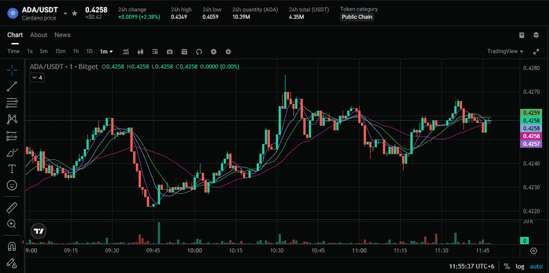Toggle the log scale option

click(520, 266)
